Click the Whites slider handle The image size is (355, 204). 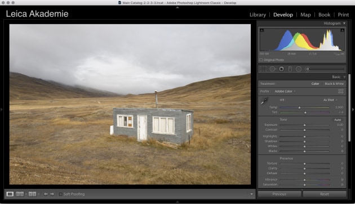pyautogui.click(x=304, y=146)
